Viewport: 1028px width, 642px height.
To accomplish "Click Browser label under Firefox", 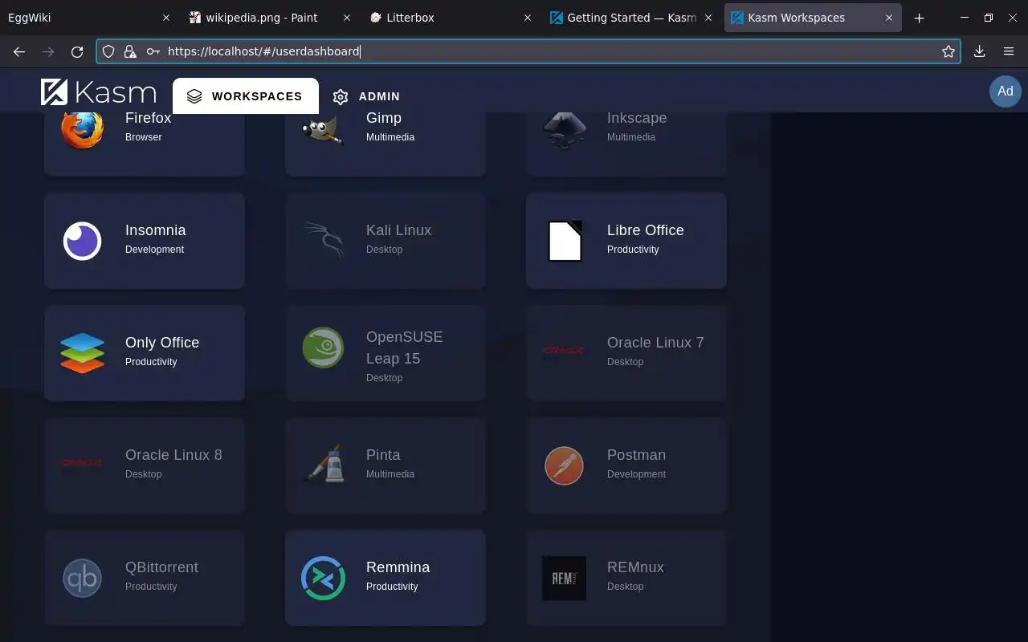I will pos(144,137).
